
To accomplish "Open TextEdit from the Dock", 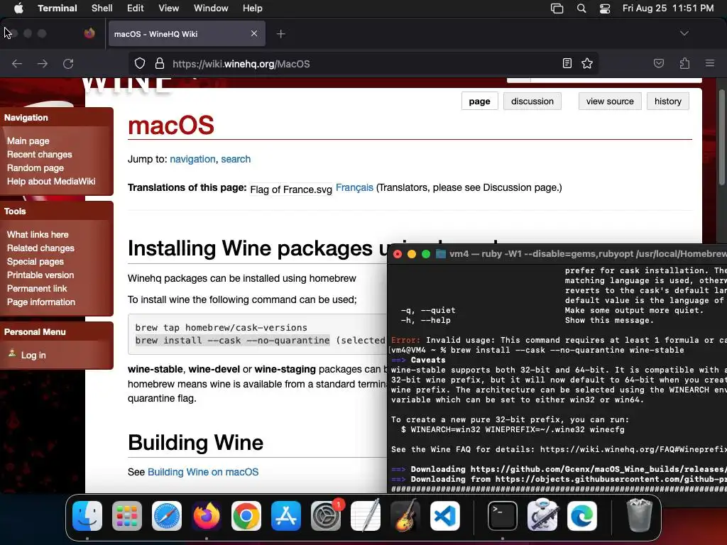I will pyautogui.click(x=366, y=516).
